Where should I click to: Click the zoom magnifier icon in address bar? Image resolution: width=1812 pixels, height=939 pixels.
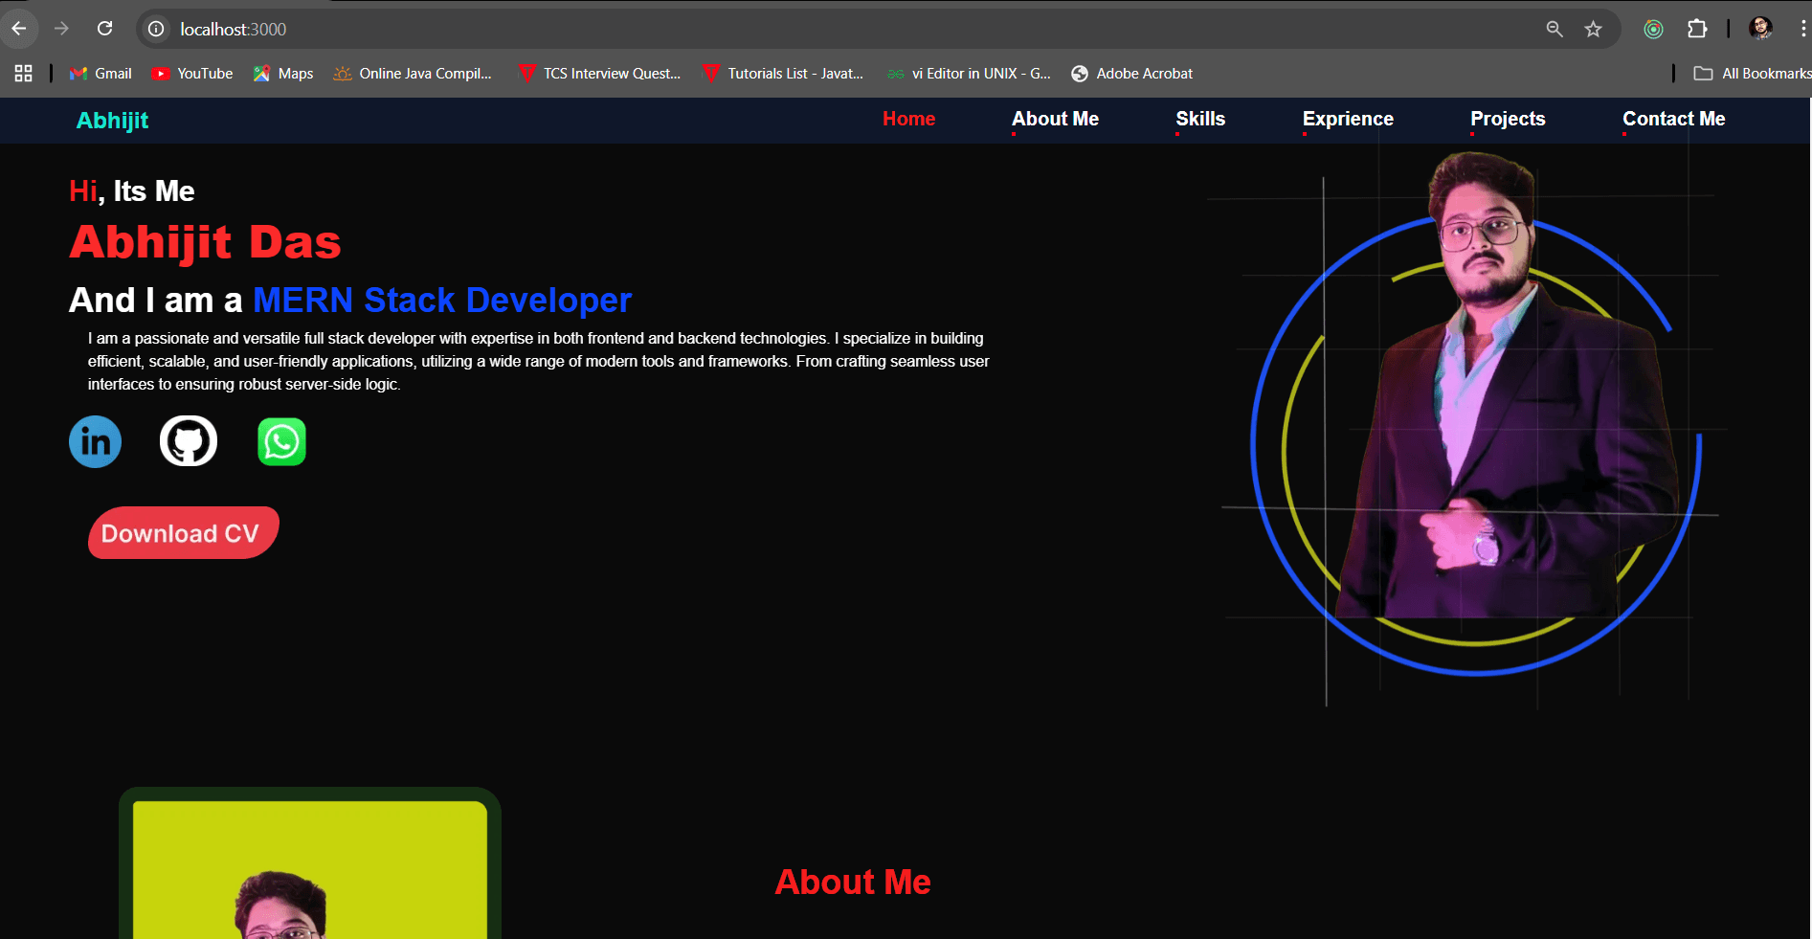tap(1555, 29)
